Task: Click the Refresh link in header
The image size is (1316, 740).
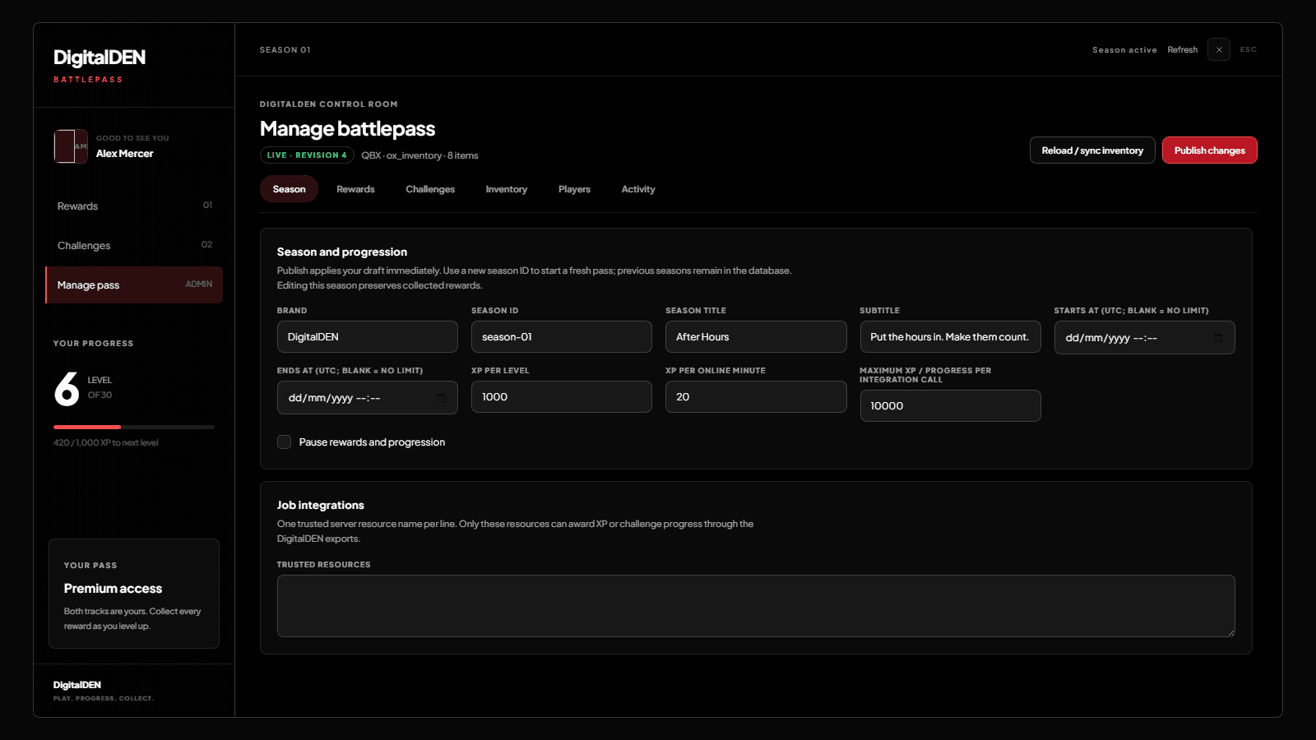Action: point(1183,50)
